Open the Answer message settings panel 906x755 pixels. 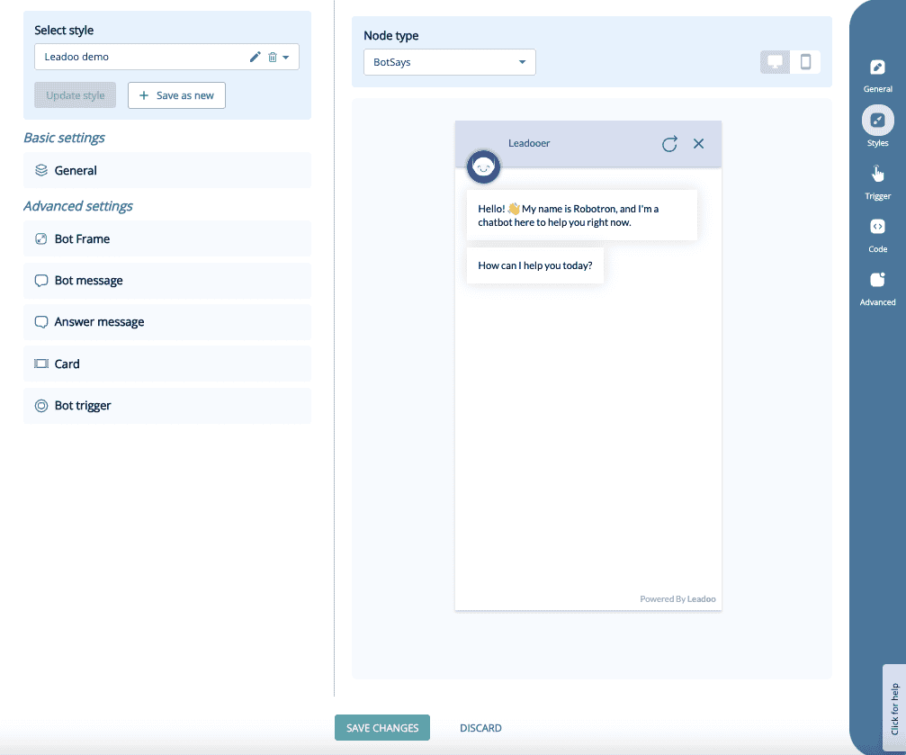pyautogui.click(x=166, y=321)
